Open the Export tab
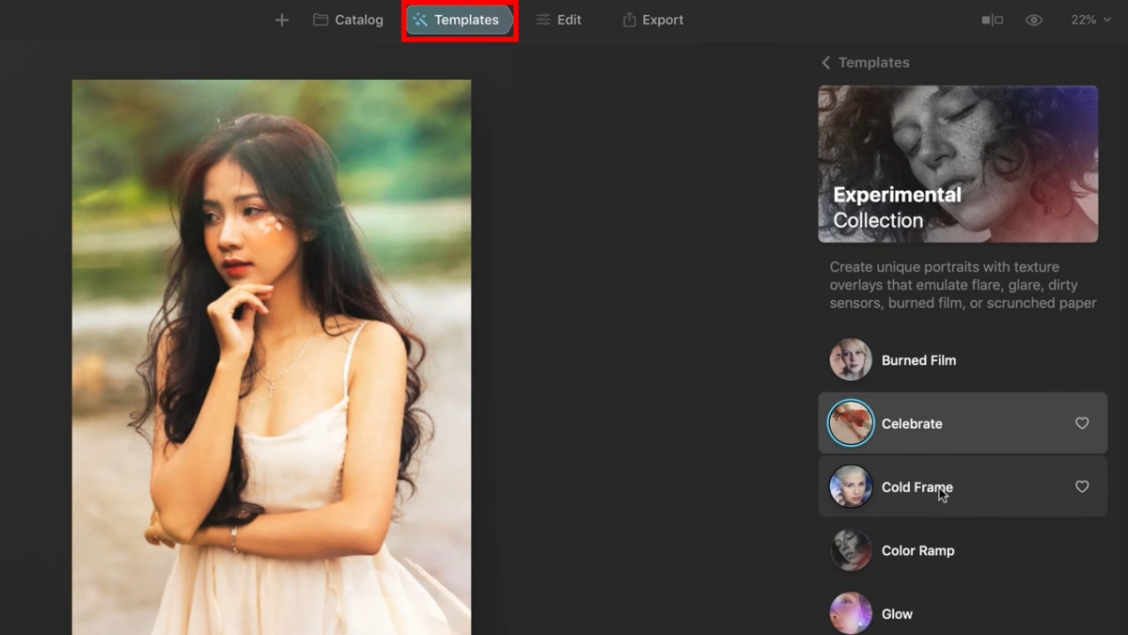Screen dimensions: 1128x635 tap(652, 20)
